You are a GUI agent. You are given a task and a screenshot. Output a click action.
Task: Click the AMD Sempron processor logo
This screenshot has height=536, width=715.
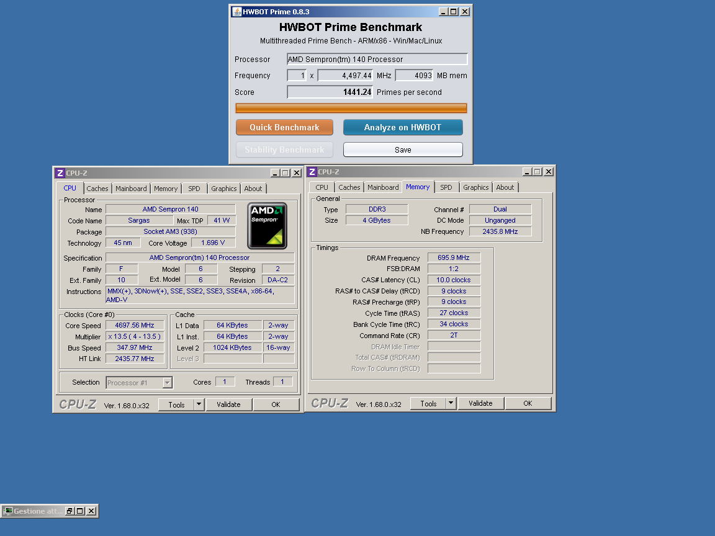click(x=268, y=226)
